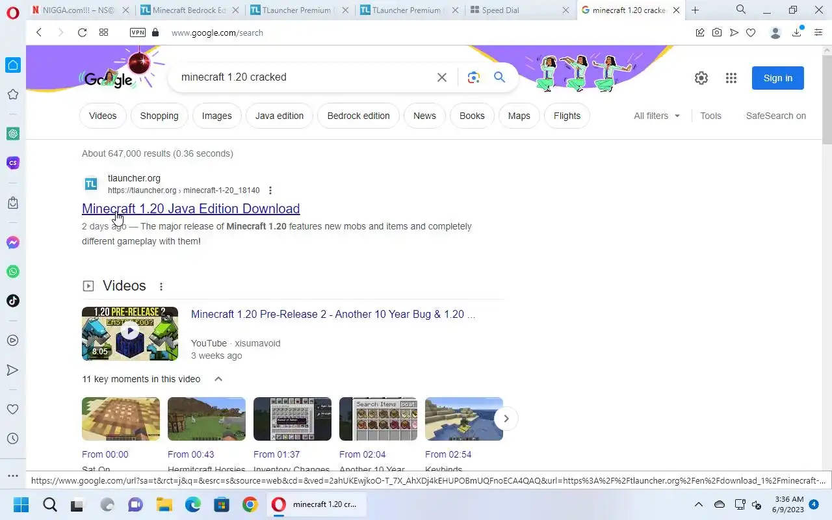Select the Bedrock edition chip

[x=359, y=116]
